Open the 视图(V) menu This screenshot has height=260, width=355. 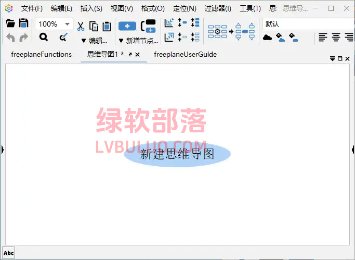(122, 9)
